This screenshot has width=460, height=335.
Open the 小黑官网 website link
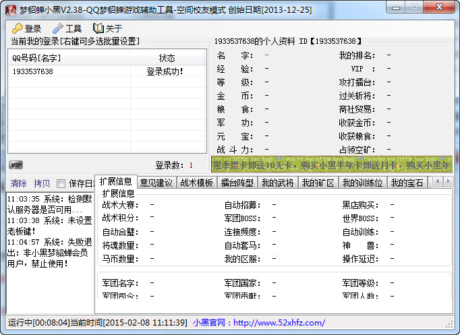click(259, 323)
